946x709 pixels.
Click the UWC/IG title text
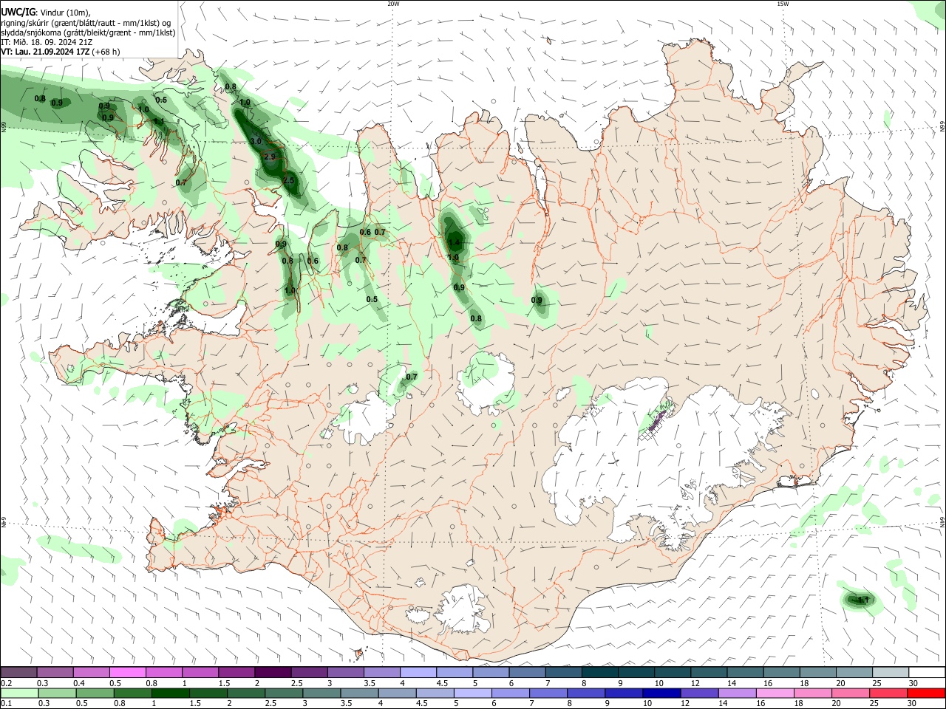click(18, 12)
